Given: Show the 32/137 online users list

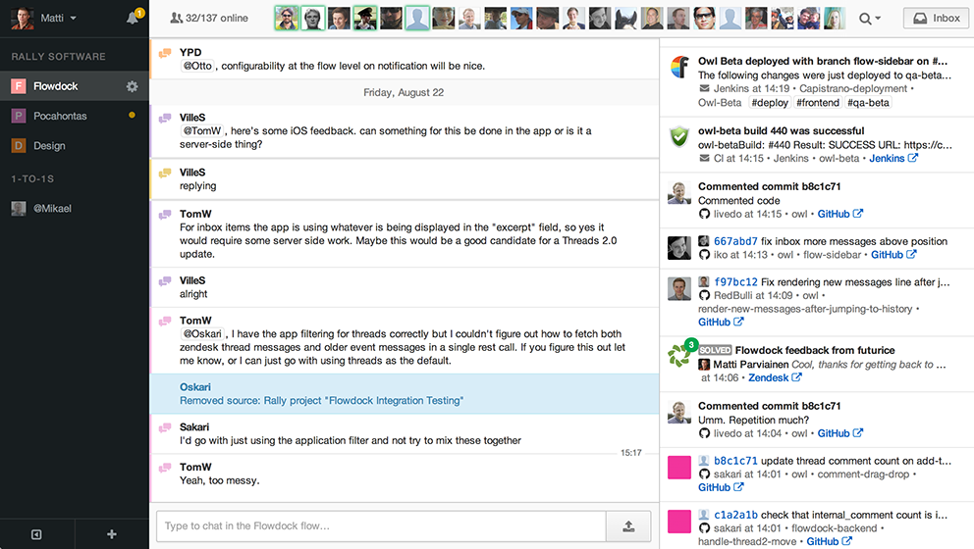Looking at the screenshot, I should [209, 19].
